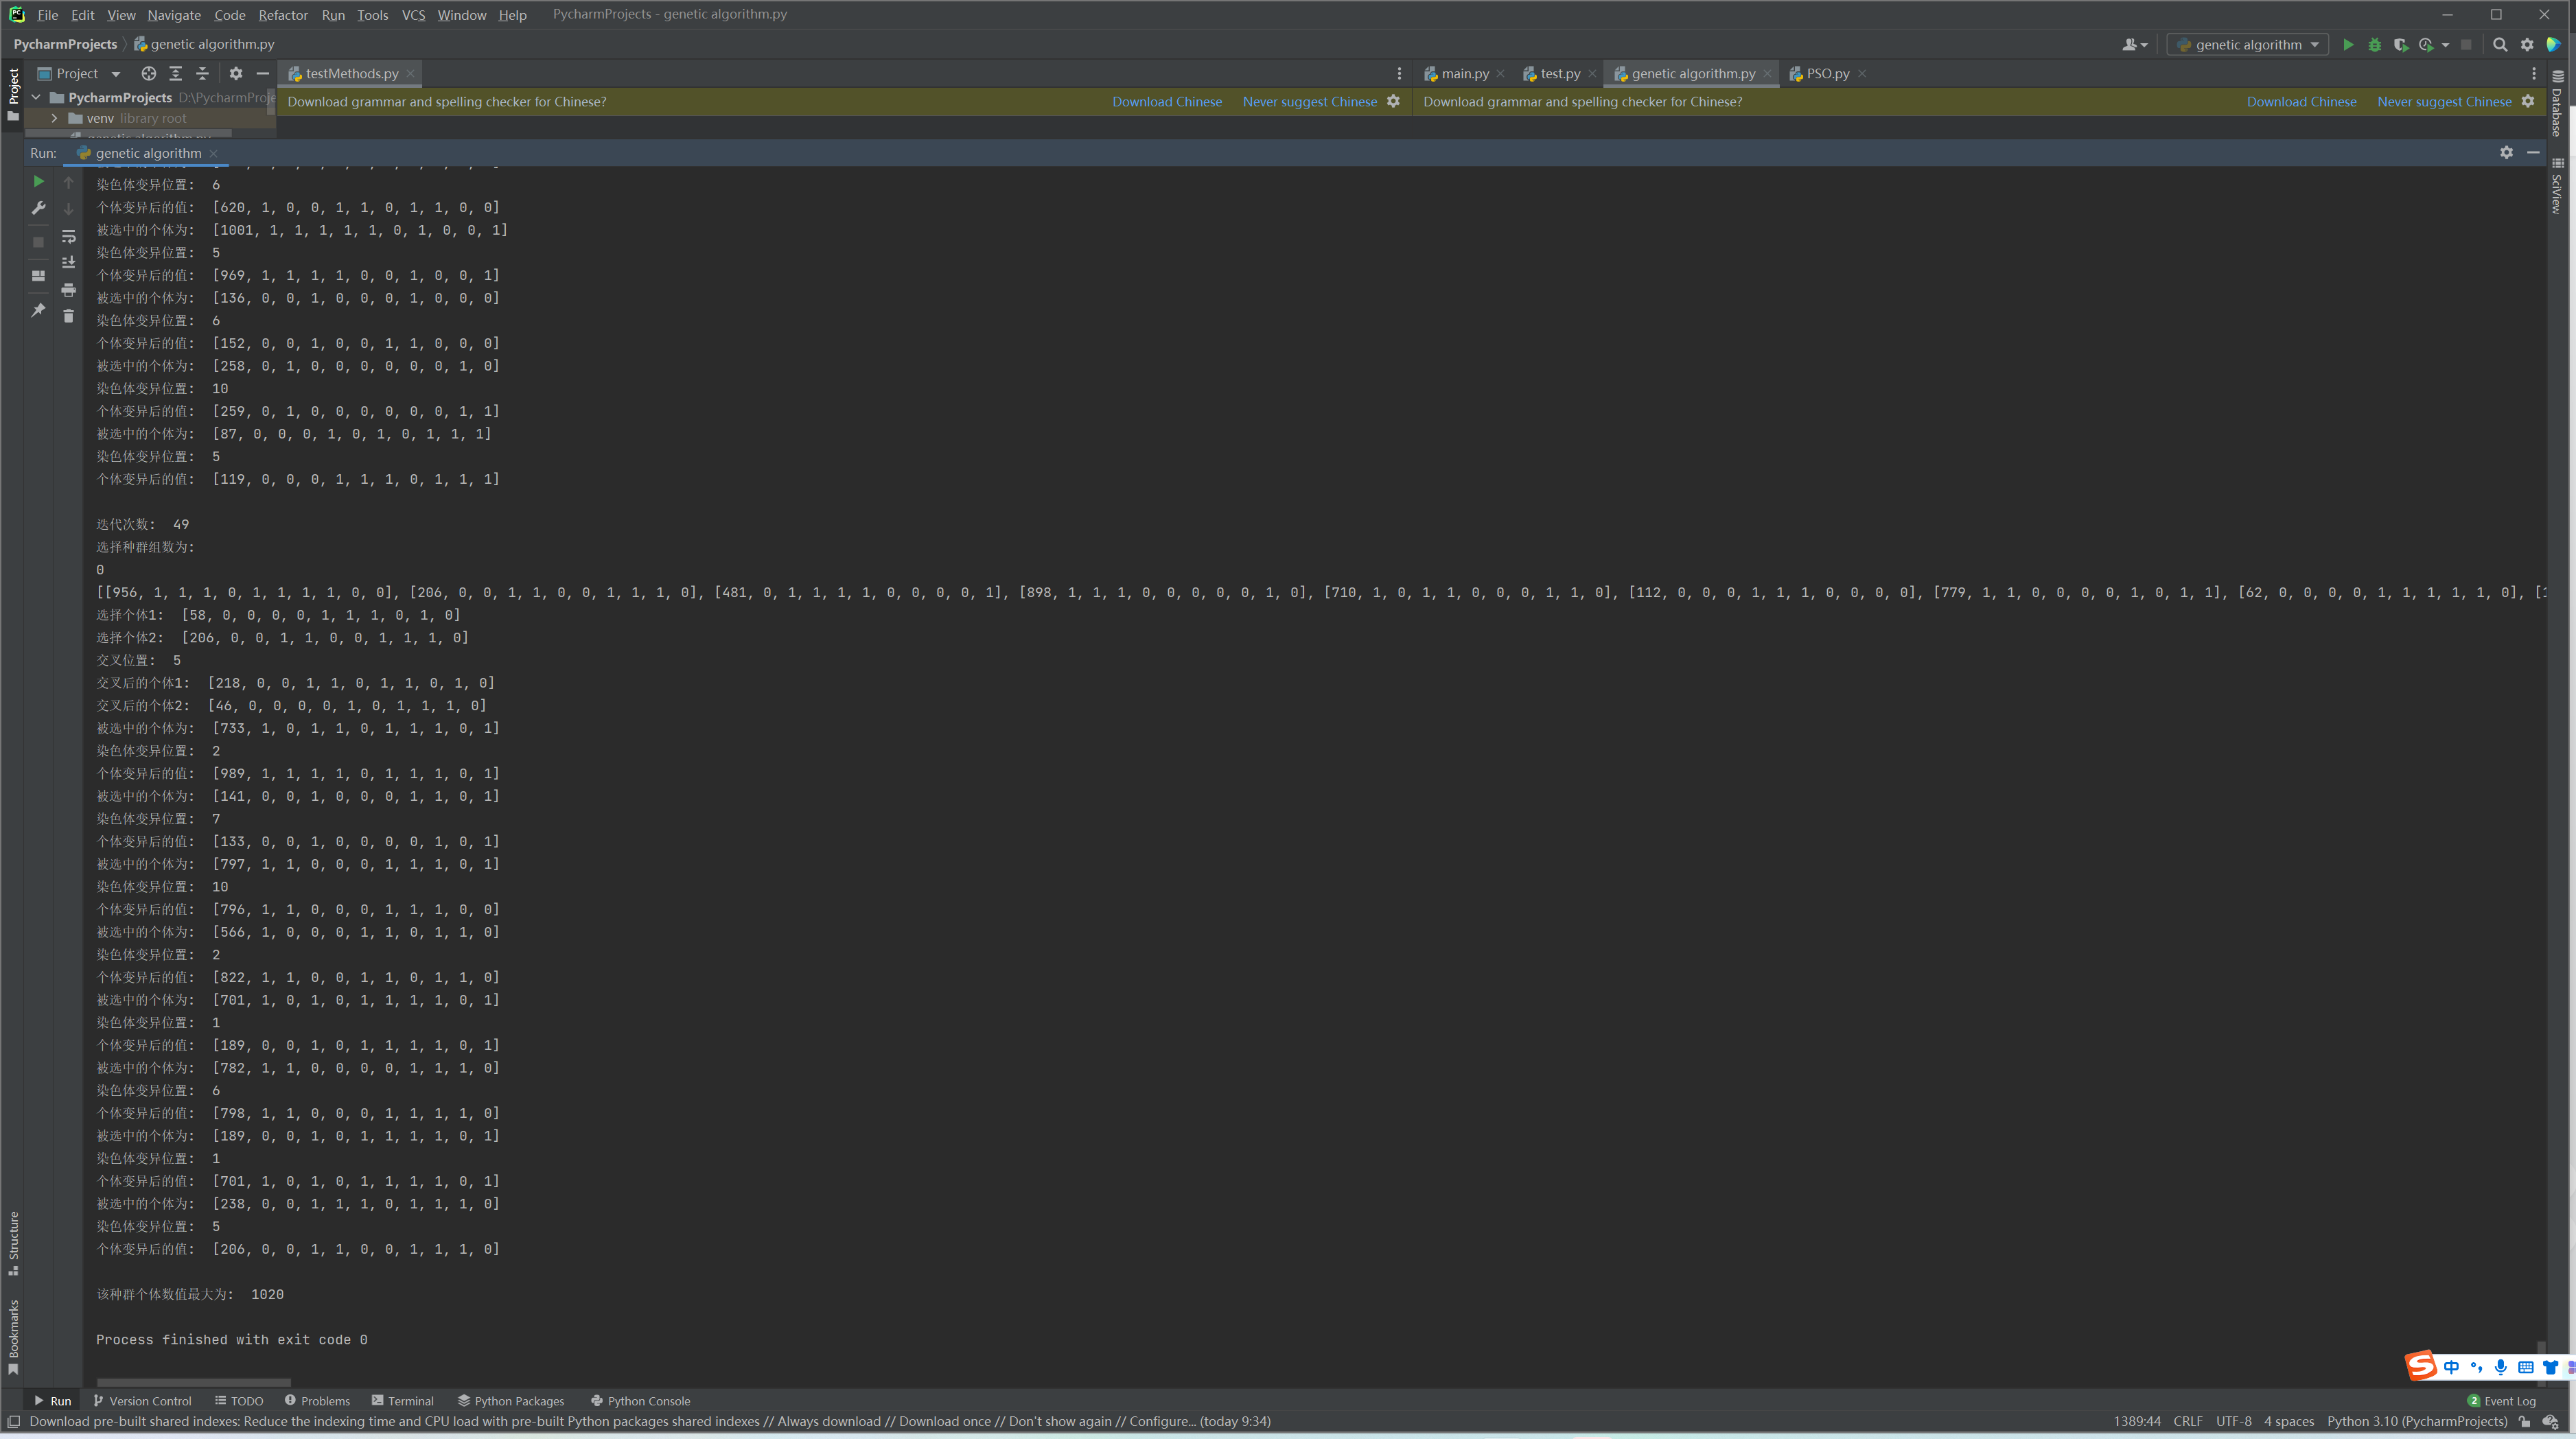Open the VCS menu
This screenshot has width=2576, height=1439.
pyautogui.click(x=413, y=14)
